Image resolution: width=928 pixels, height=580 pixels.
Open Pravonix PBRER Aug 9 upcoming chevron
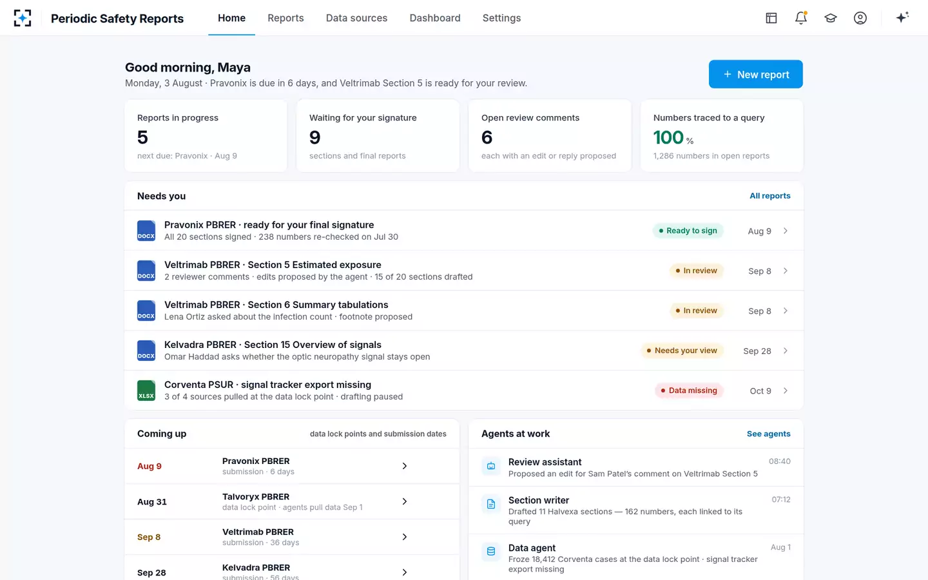coord(405,466)
